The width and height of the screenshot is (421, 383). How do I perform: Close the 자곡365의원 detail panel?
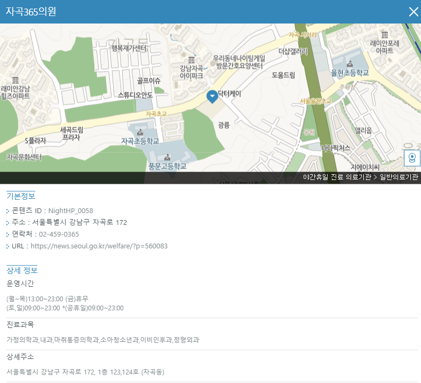click(413, 12)
